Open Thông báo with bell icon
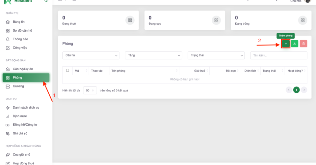The height and width of the screenshot is (165, 316). (x=20, y=39)
